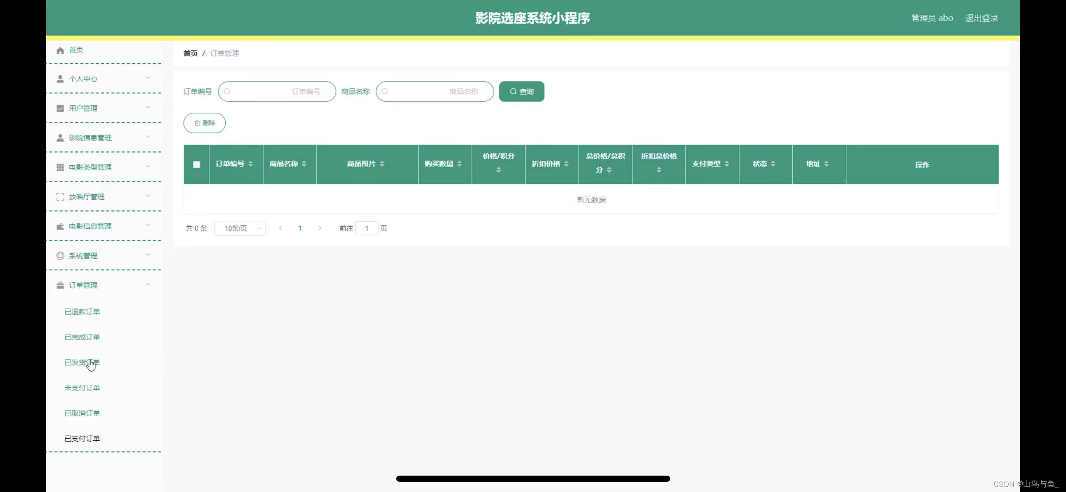Expand 电影类型管理 menu chevron
Viewport: 1066px width, 492px height.
point(148,166)
